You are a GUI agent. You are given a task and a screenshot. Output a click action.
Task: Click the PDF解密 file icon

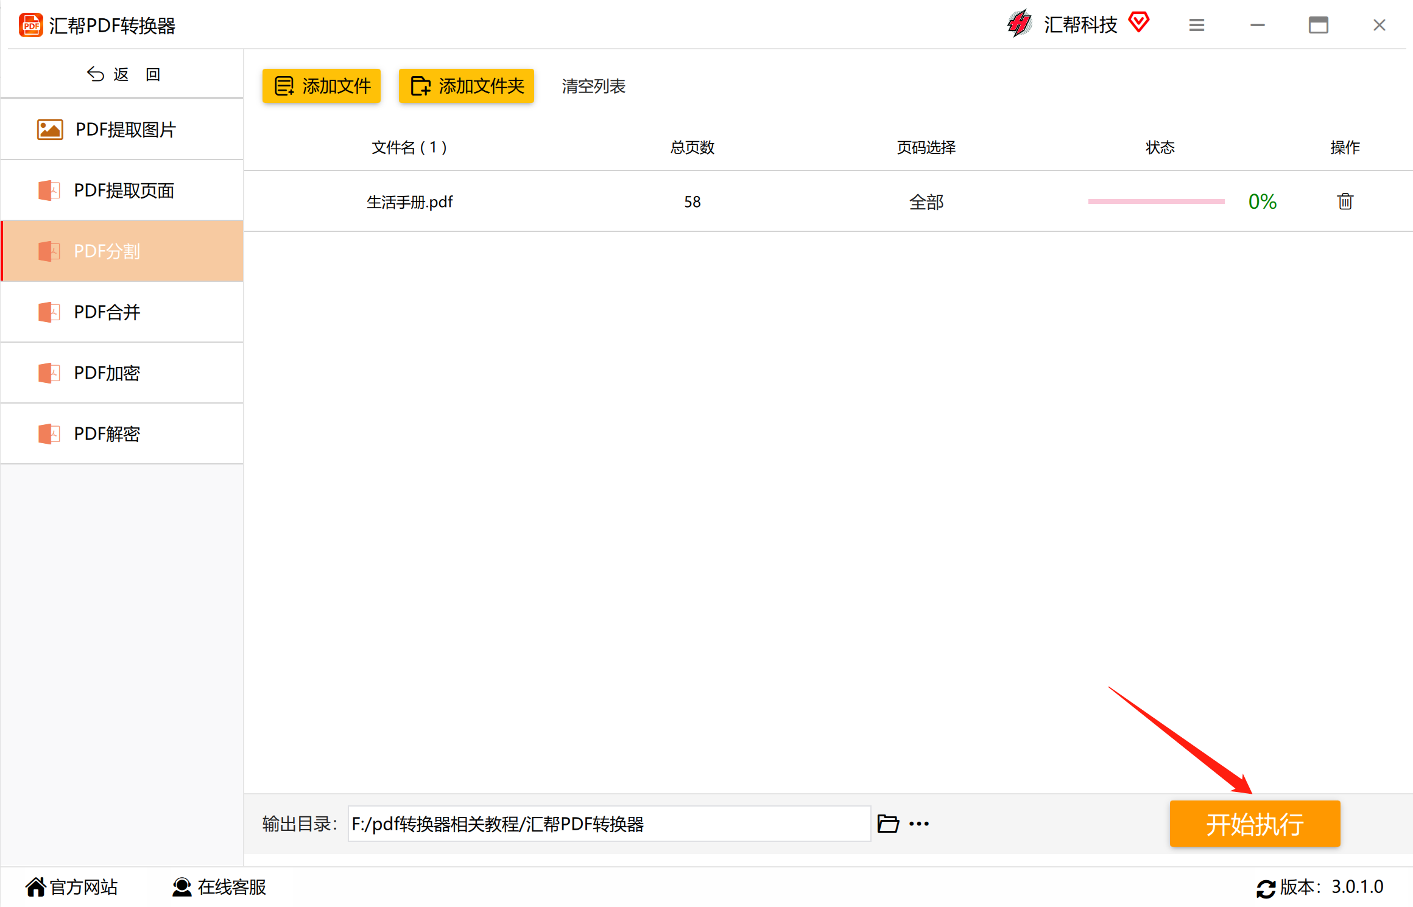[49, 434]
